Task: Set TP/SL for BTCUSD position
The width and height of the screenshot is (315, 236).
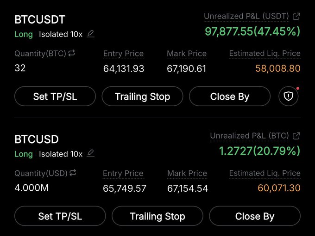Action: (x=60, y=216)
